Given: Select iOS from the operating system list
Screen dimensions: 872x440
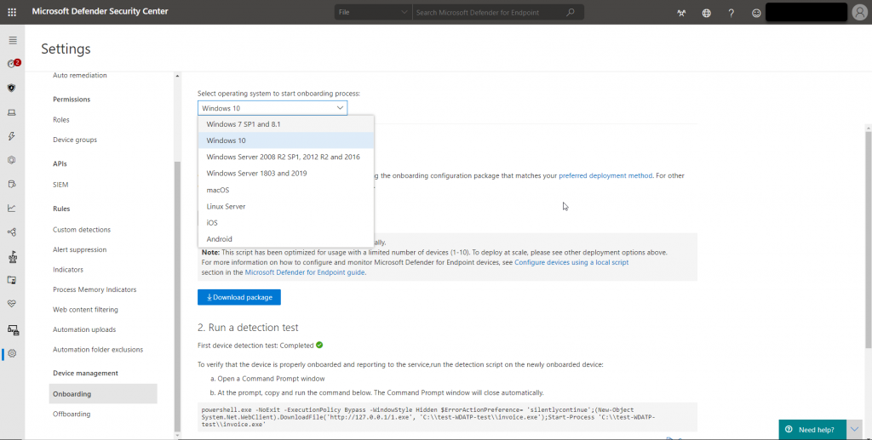Looking at the screenshot, I should 286,223.
